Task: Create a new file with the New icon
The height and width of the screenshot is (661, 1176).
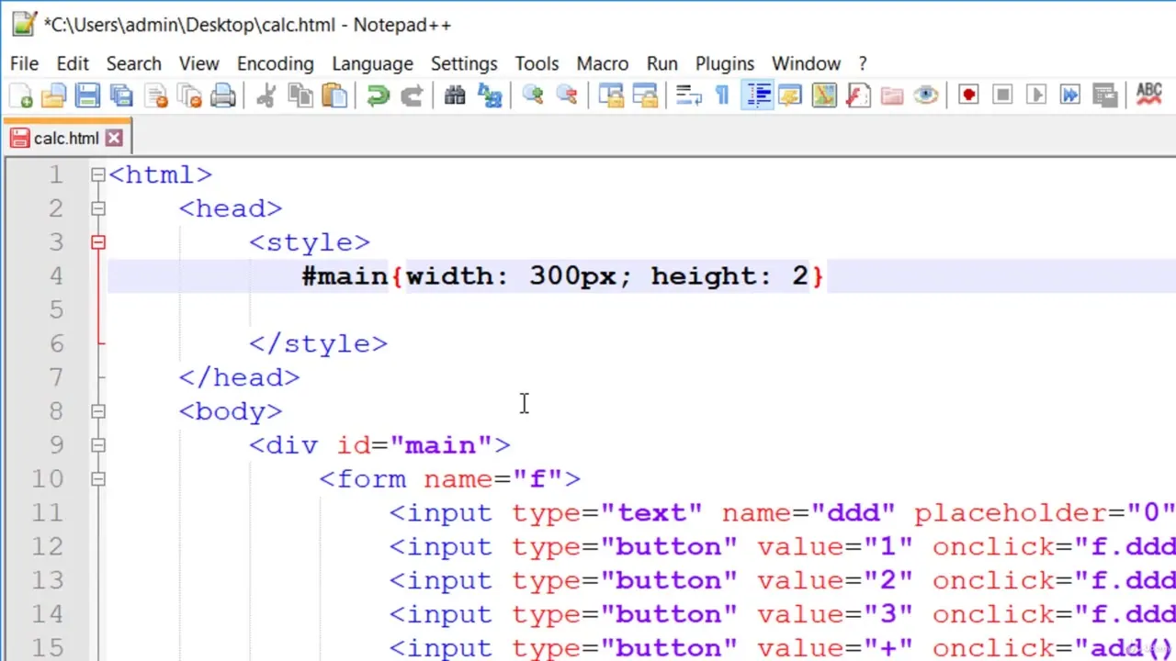Action: [x=21, y=95]
